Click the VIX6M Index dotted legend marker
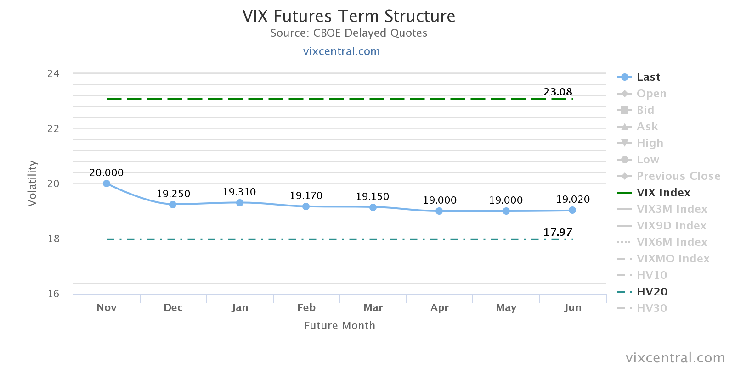The height and width of the screenshot is (367, 735). tap(624, 242)
